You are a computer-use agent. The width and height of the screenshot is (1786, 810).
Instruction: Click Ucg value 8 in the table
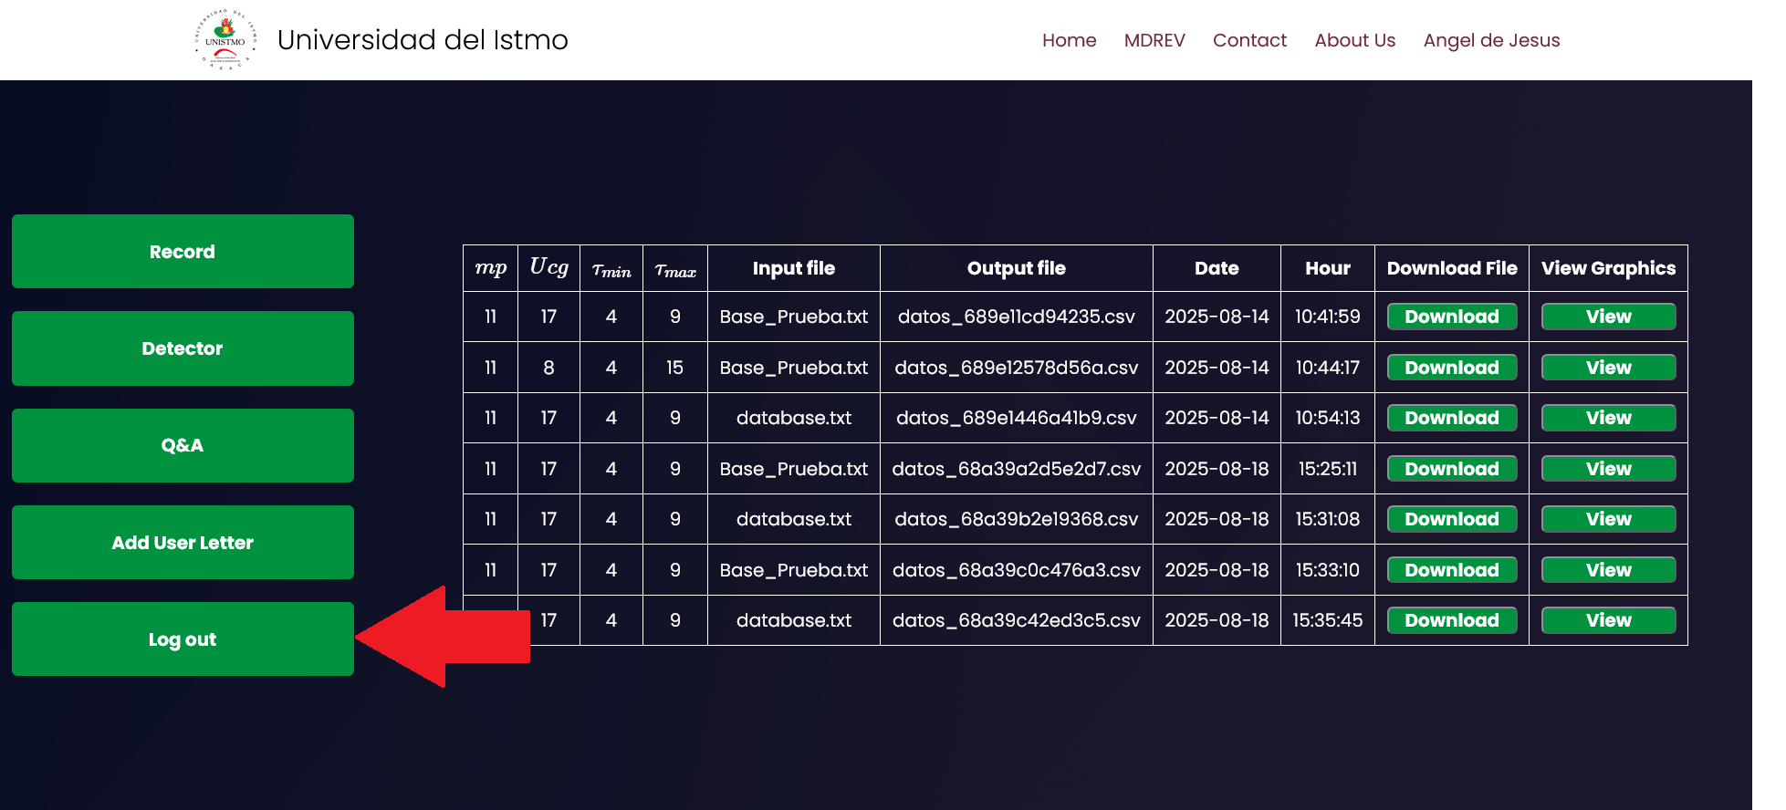(x=548, y=368)
